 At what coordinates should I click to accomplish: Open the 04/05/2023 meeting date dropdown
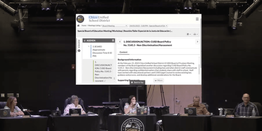pyautogui.click(x=148, y=26)
